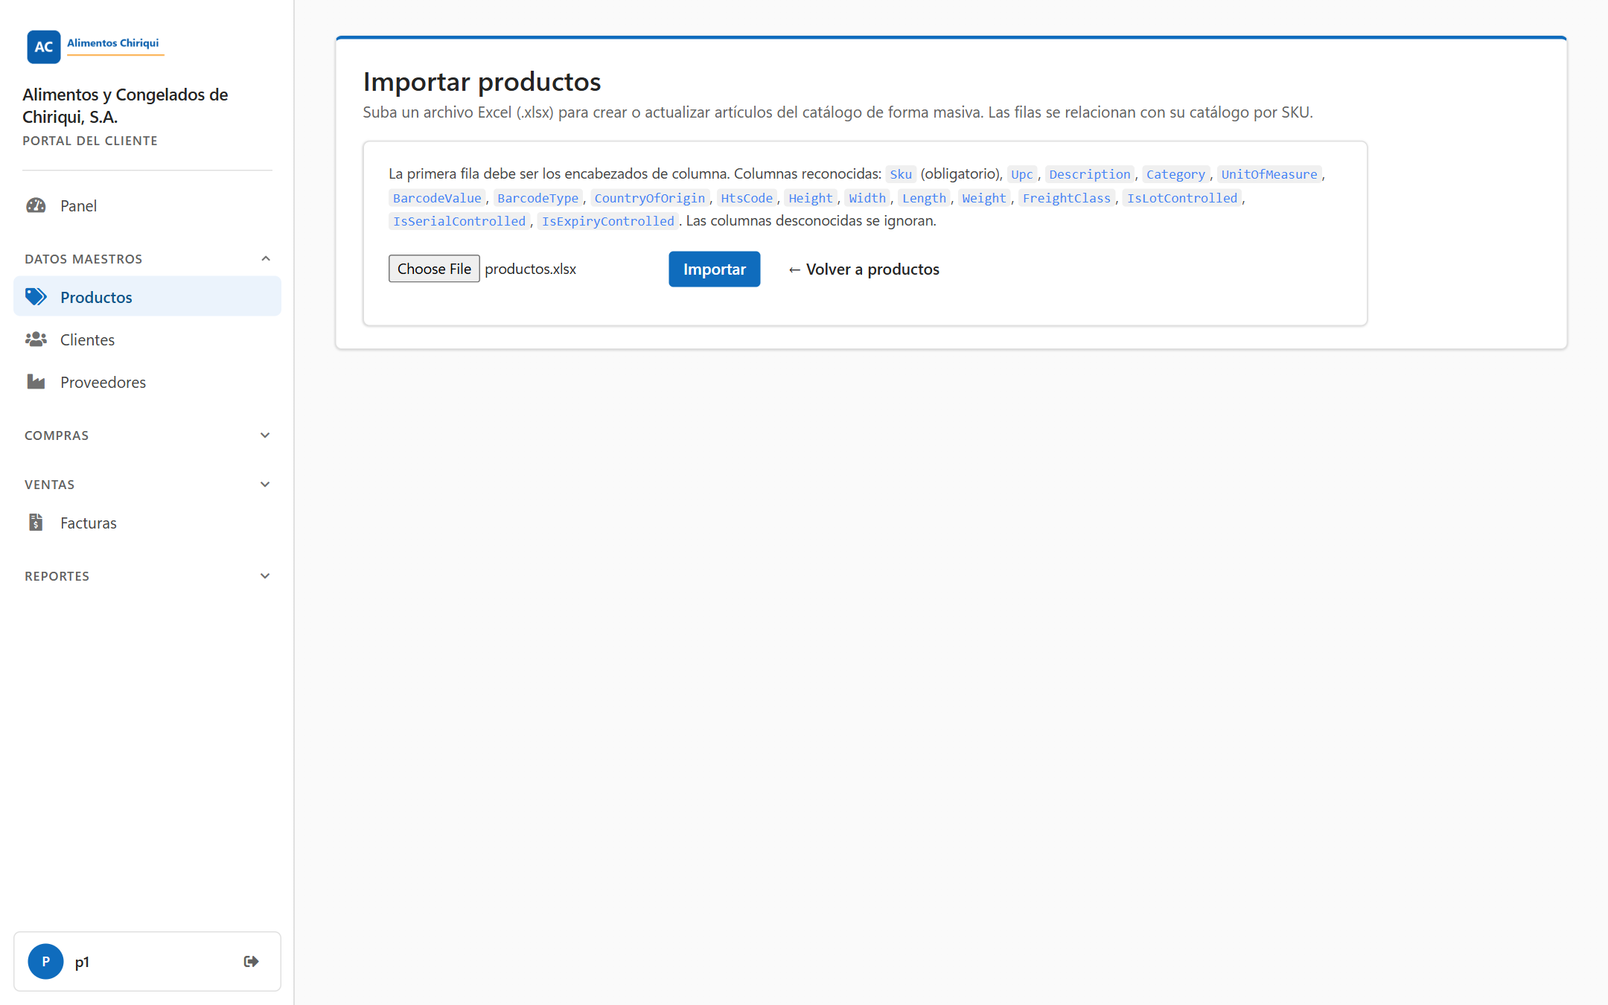Click the Importar productos heading
Viewport: 1608px width, 1005px height.
482,81
